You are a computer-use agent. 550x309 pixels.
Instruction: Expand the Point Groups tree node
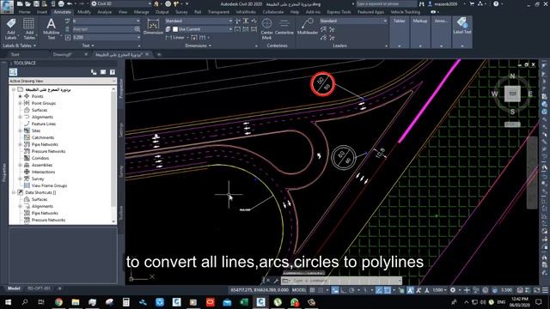20,103
